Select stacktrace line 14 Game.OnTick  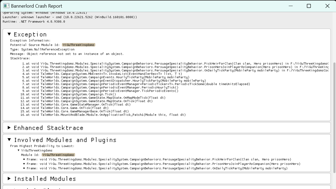(64, 108)
